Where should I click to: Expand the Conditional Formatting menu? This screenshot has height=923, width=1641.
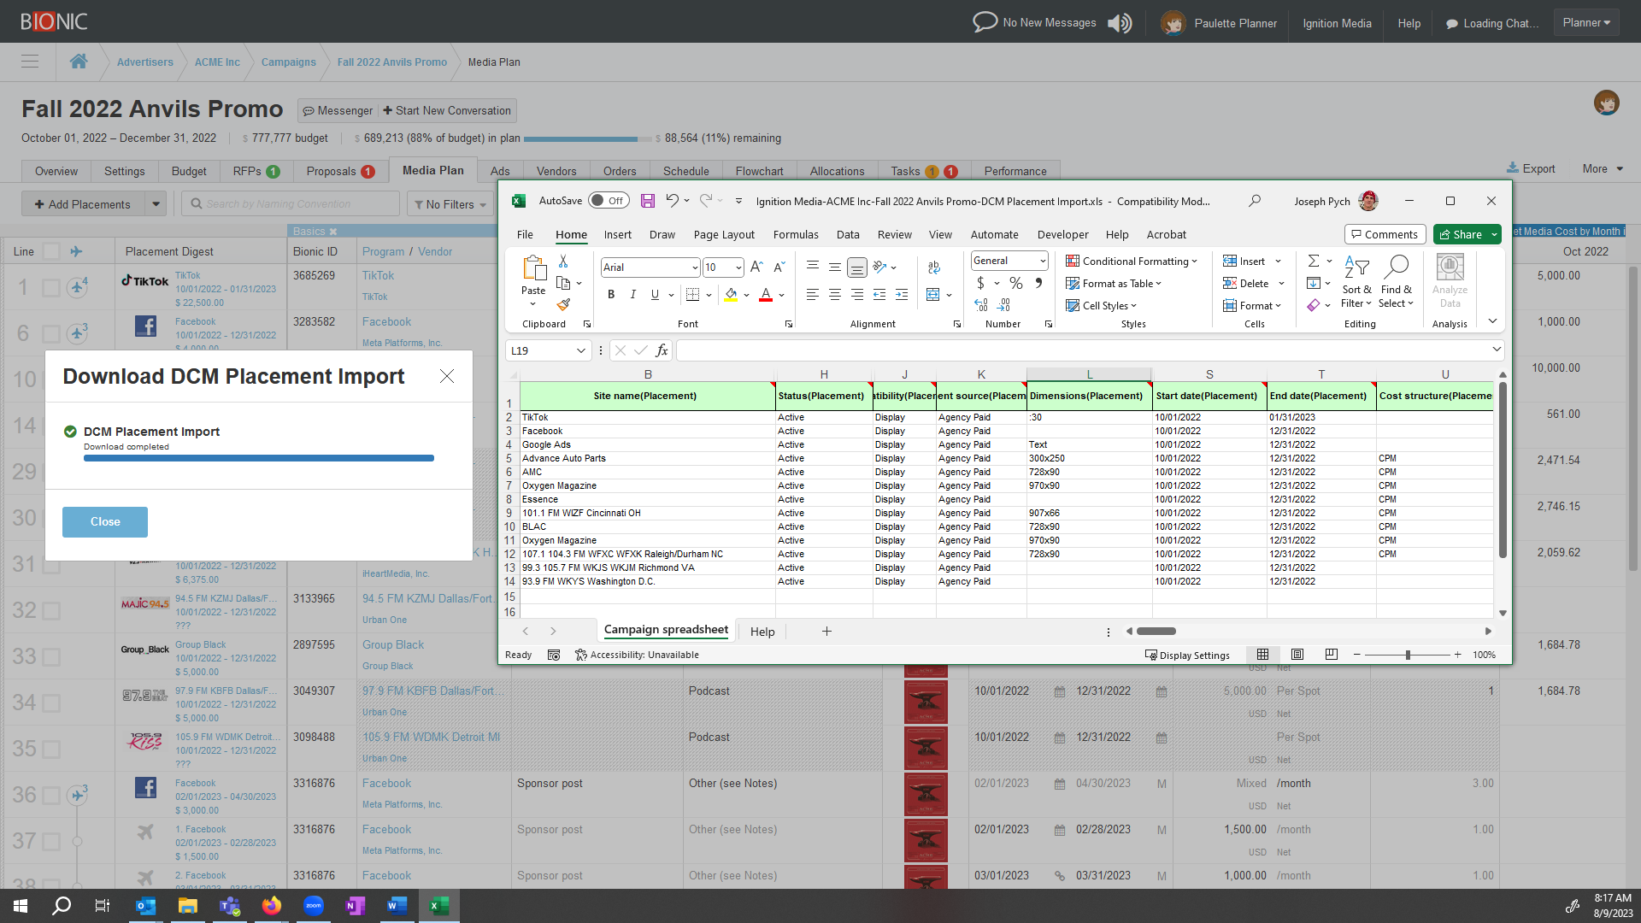tap(1132, 262)
